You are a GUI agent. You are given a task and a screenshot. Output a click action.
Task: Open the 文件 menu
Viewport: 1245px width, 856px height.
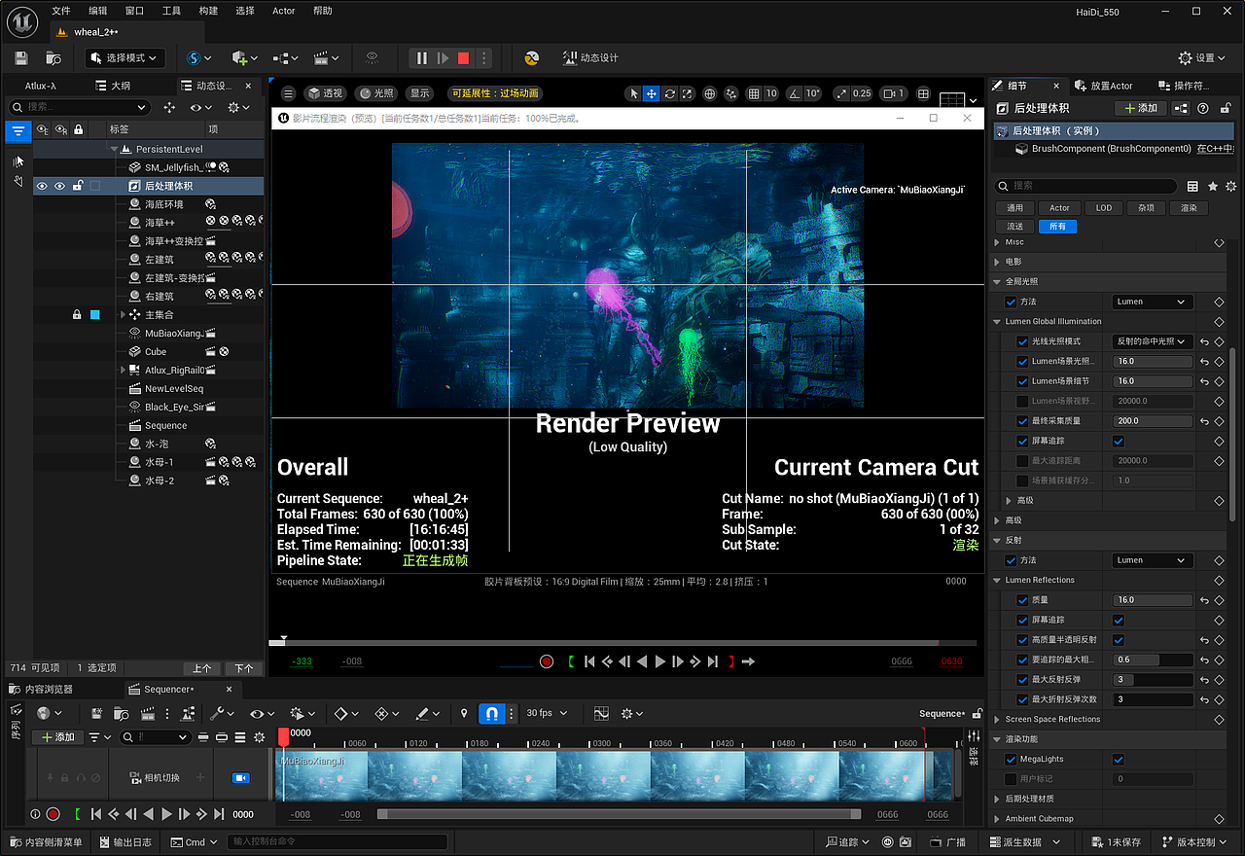coord(61,11)
